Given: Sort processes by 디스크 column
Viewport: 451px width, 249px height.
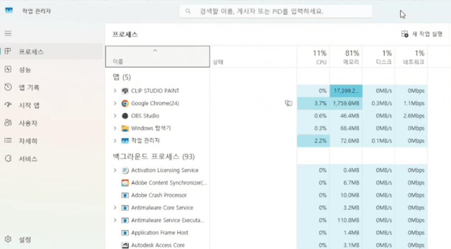Looking at the screenshot, I should coord(378,57).
